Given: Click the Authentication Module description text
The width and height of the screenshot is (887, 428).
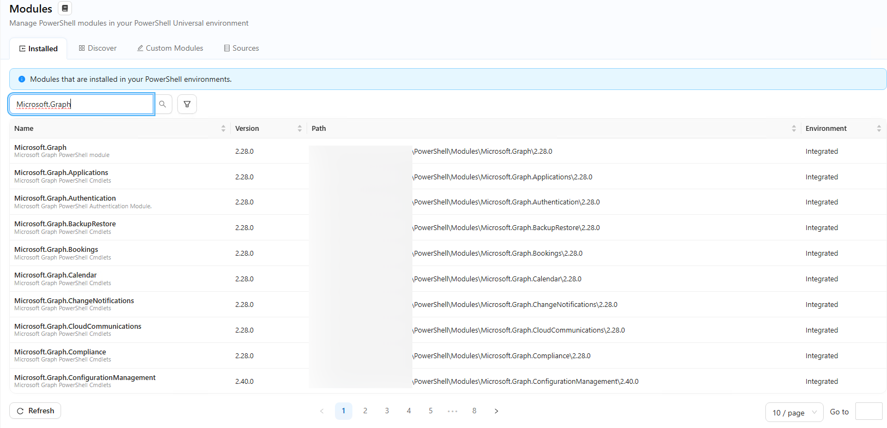Looking at the screenshot, I should tap(83, 207).
